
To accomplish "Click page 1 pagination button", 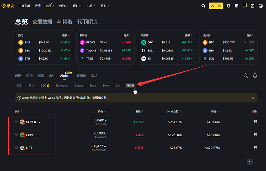I will point(250,162).
